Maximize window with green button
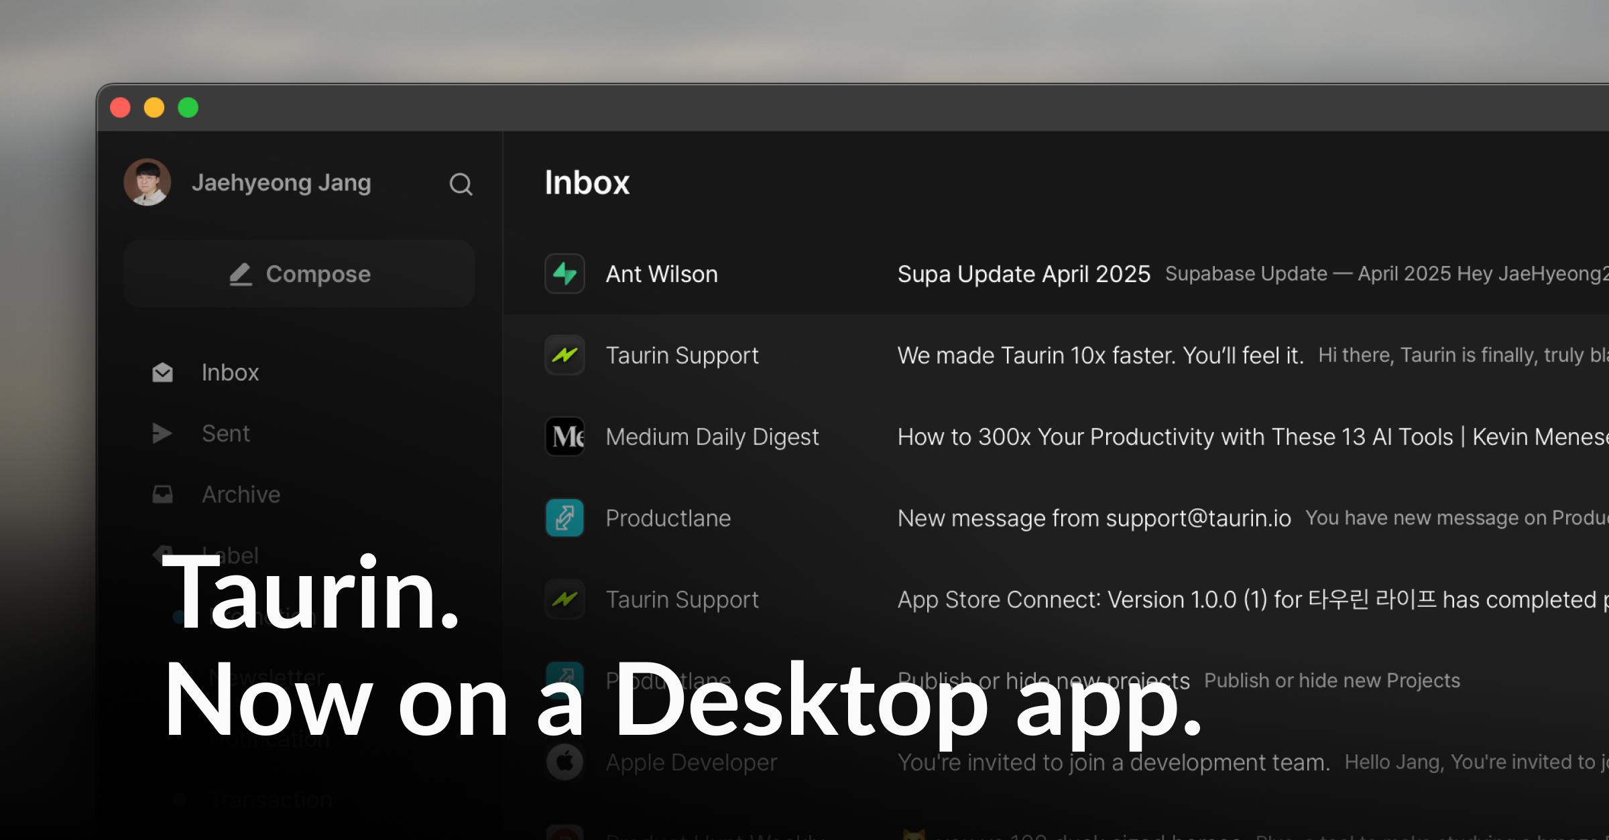Image resolution: width=1609 pixels, height=840 pixels. click(188, 107)
